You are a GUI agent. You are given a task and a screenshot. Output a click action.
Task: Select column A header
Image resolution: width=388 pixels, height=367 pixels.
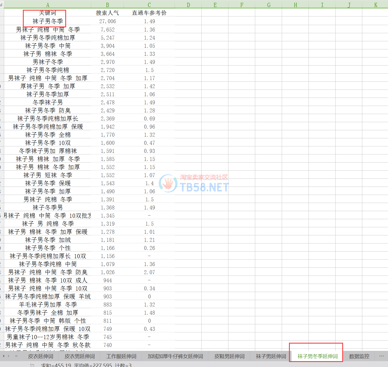(x=48, y=5)
